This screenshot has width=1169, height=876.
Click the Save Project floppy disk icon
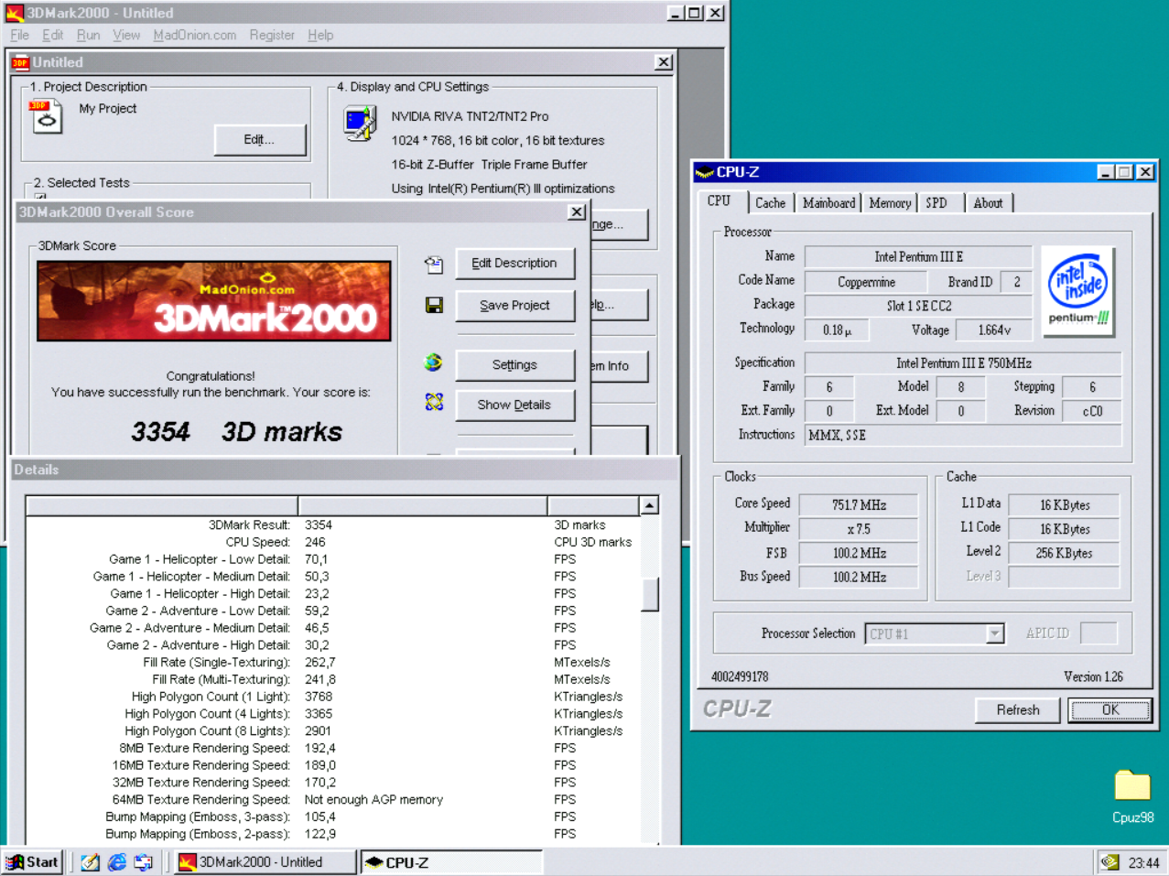pos(434,305)
